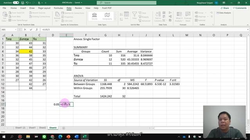This screenshot has height=140, width=250.
Task: Open Existing Connections
Action: pyautogui.click(x=40, y=16)
